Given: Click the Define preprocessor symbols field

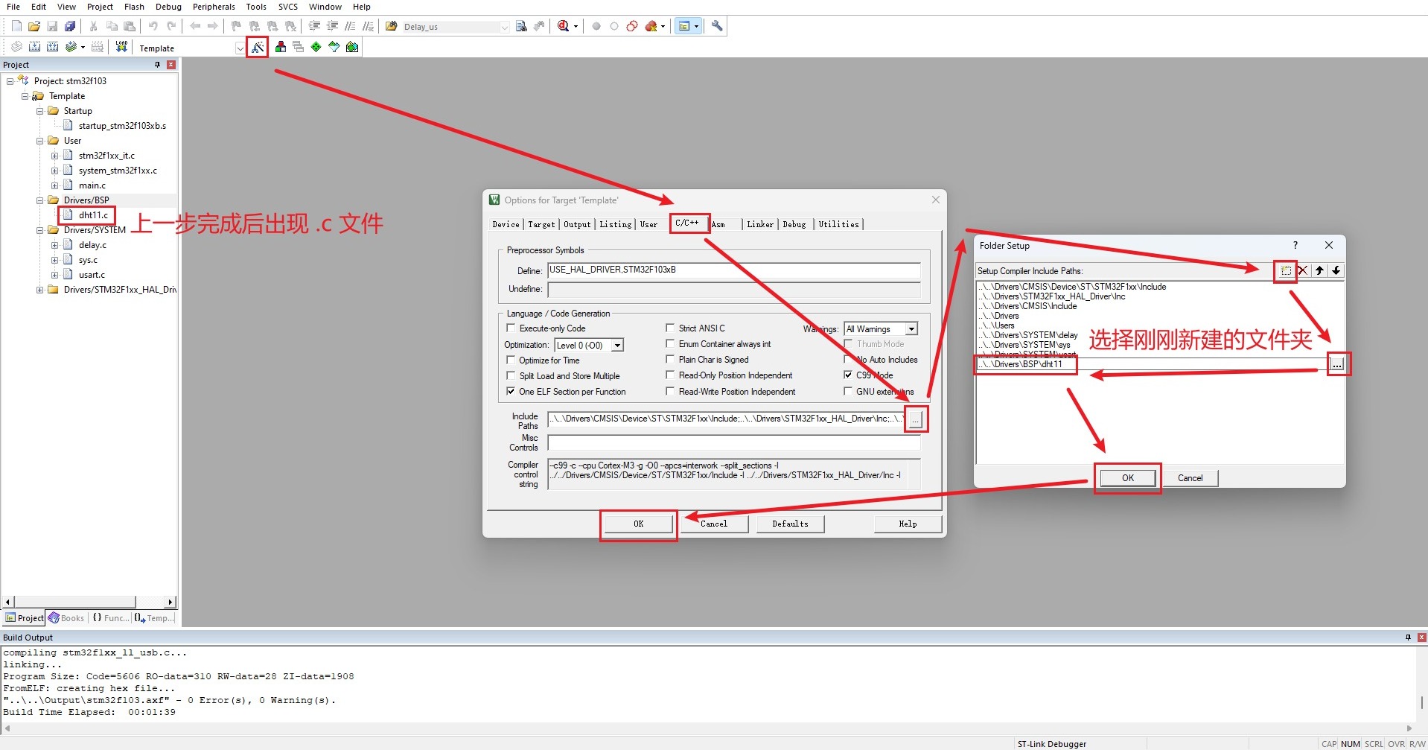Looking at the screenshot, I should 734,270.
